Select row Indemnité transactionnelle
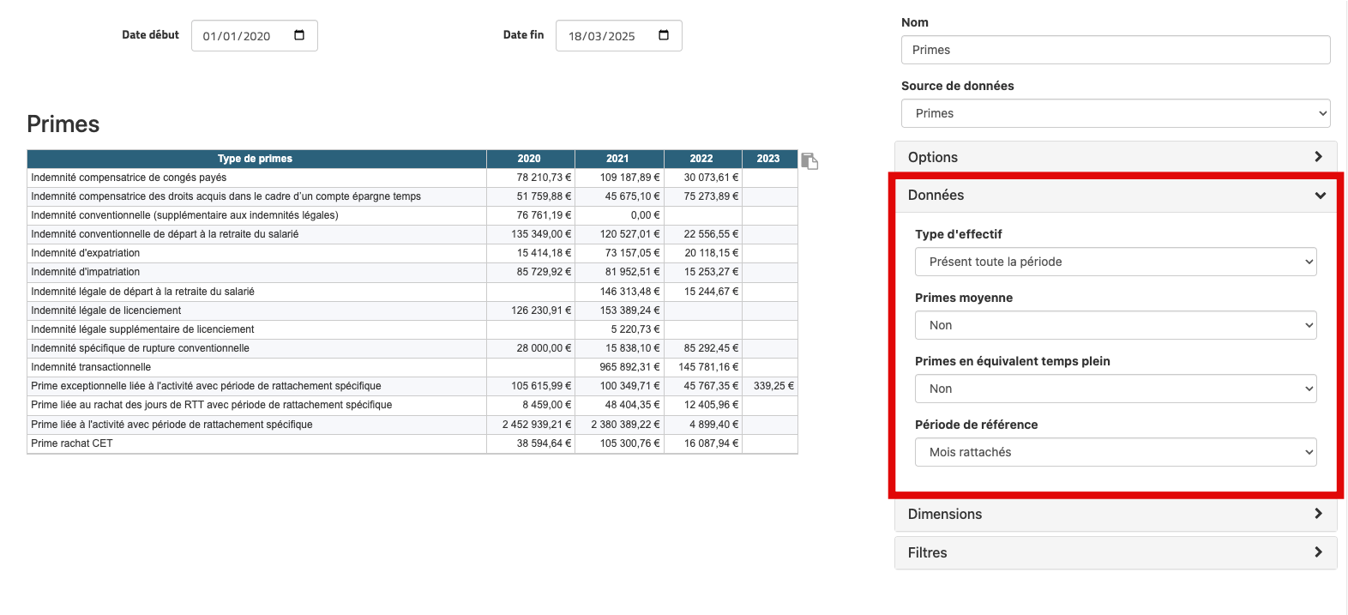 (412, 367)
